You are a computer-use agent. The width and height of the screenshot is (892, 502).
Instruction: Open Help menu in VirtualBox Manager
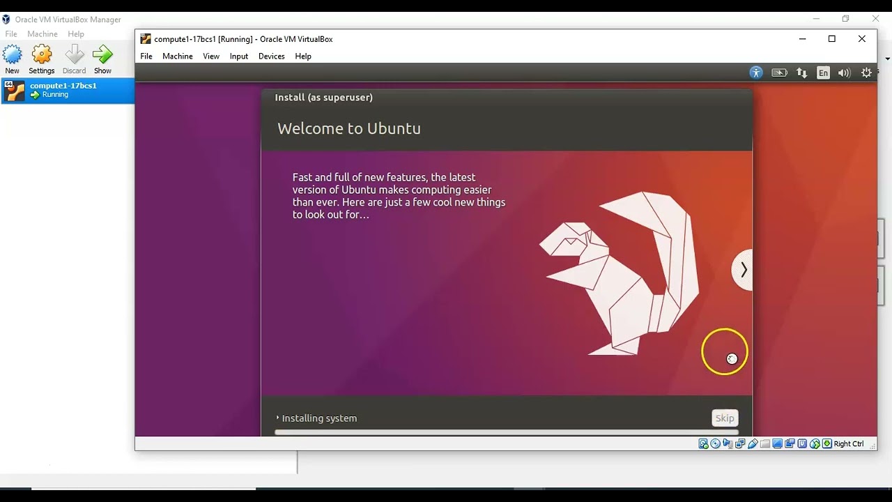76,33
